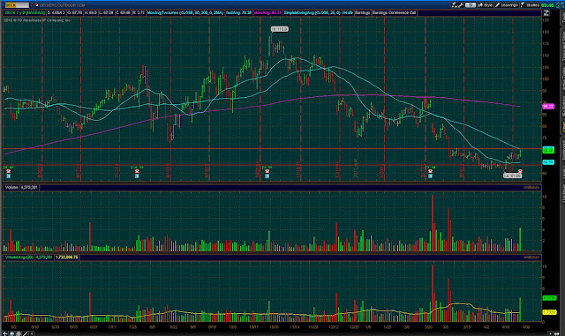Click the cyan moving average price tag

click(x=548, y=162)
